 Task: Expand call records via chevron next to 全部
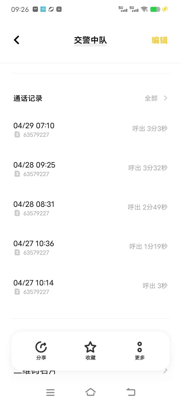[x=165, y=98]
